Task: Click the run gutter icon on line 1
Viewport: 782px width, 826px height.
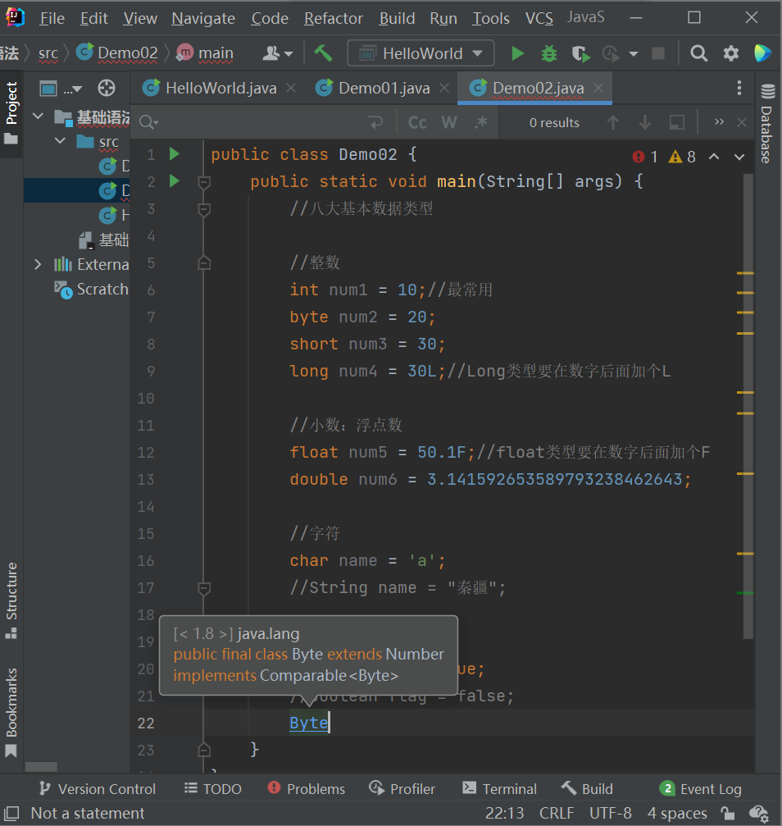Action: tap(174, 154)
